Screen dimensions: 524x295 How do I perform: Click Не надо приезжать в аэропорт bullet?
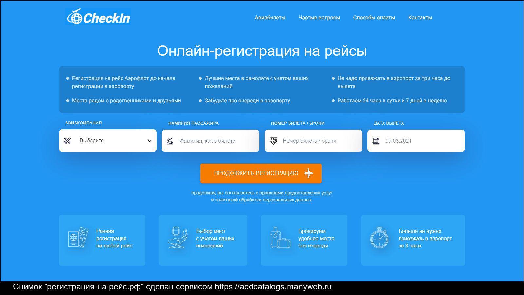(394, 82)
